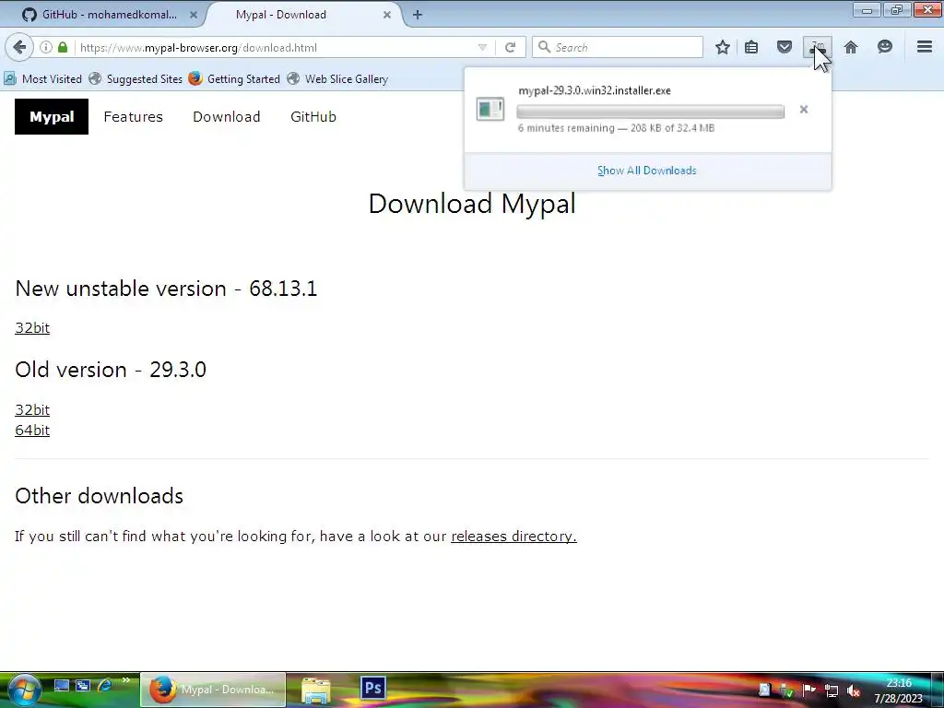Download old version 29.3.0 32bit

tap(32, 409)
